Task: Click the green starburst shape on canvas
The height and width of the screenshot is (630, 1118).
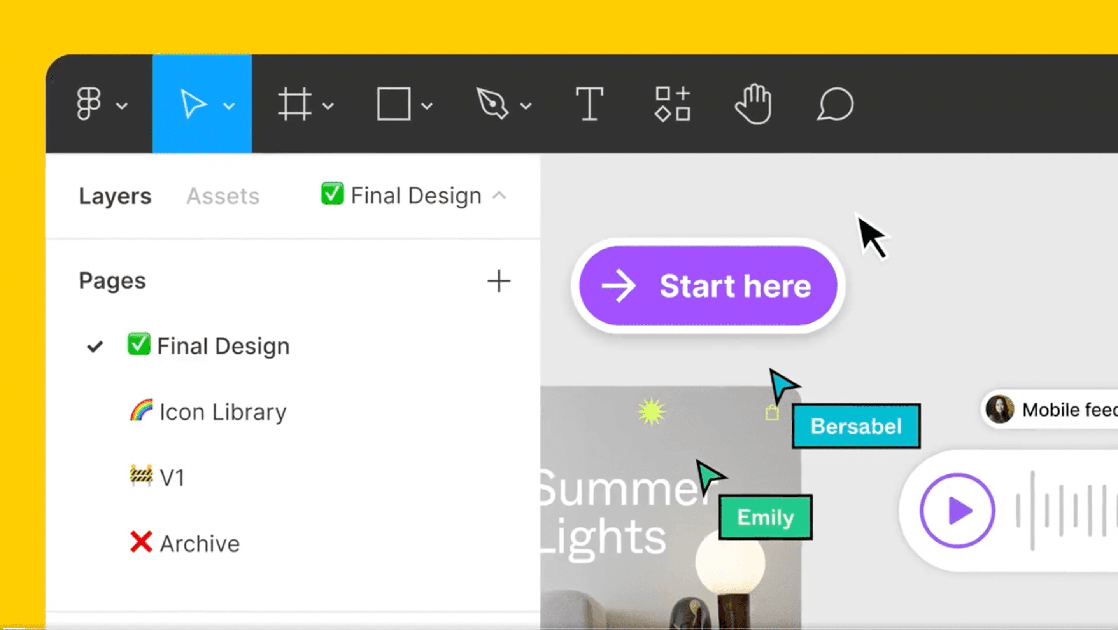Action: point(652,411)
